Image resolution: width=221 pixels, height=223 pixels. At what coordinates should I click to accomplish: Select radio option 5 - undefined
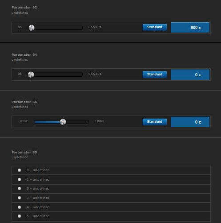tap(19, 216)
